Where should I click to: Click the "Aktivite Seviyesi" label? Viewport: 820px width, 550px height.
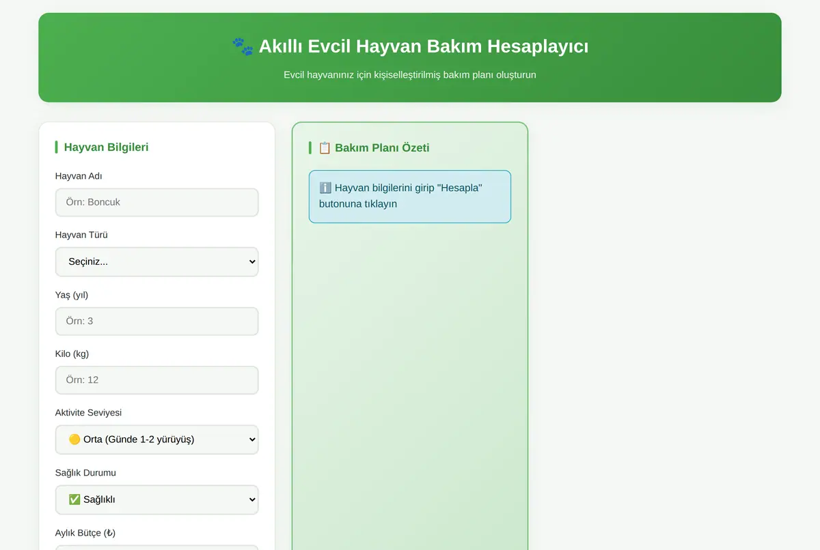pos(88,412)
